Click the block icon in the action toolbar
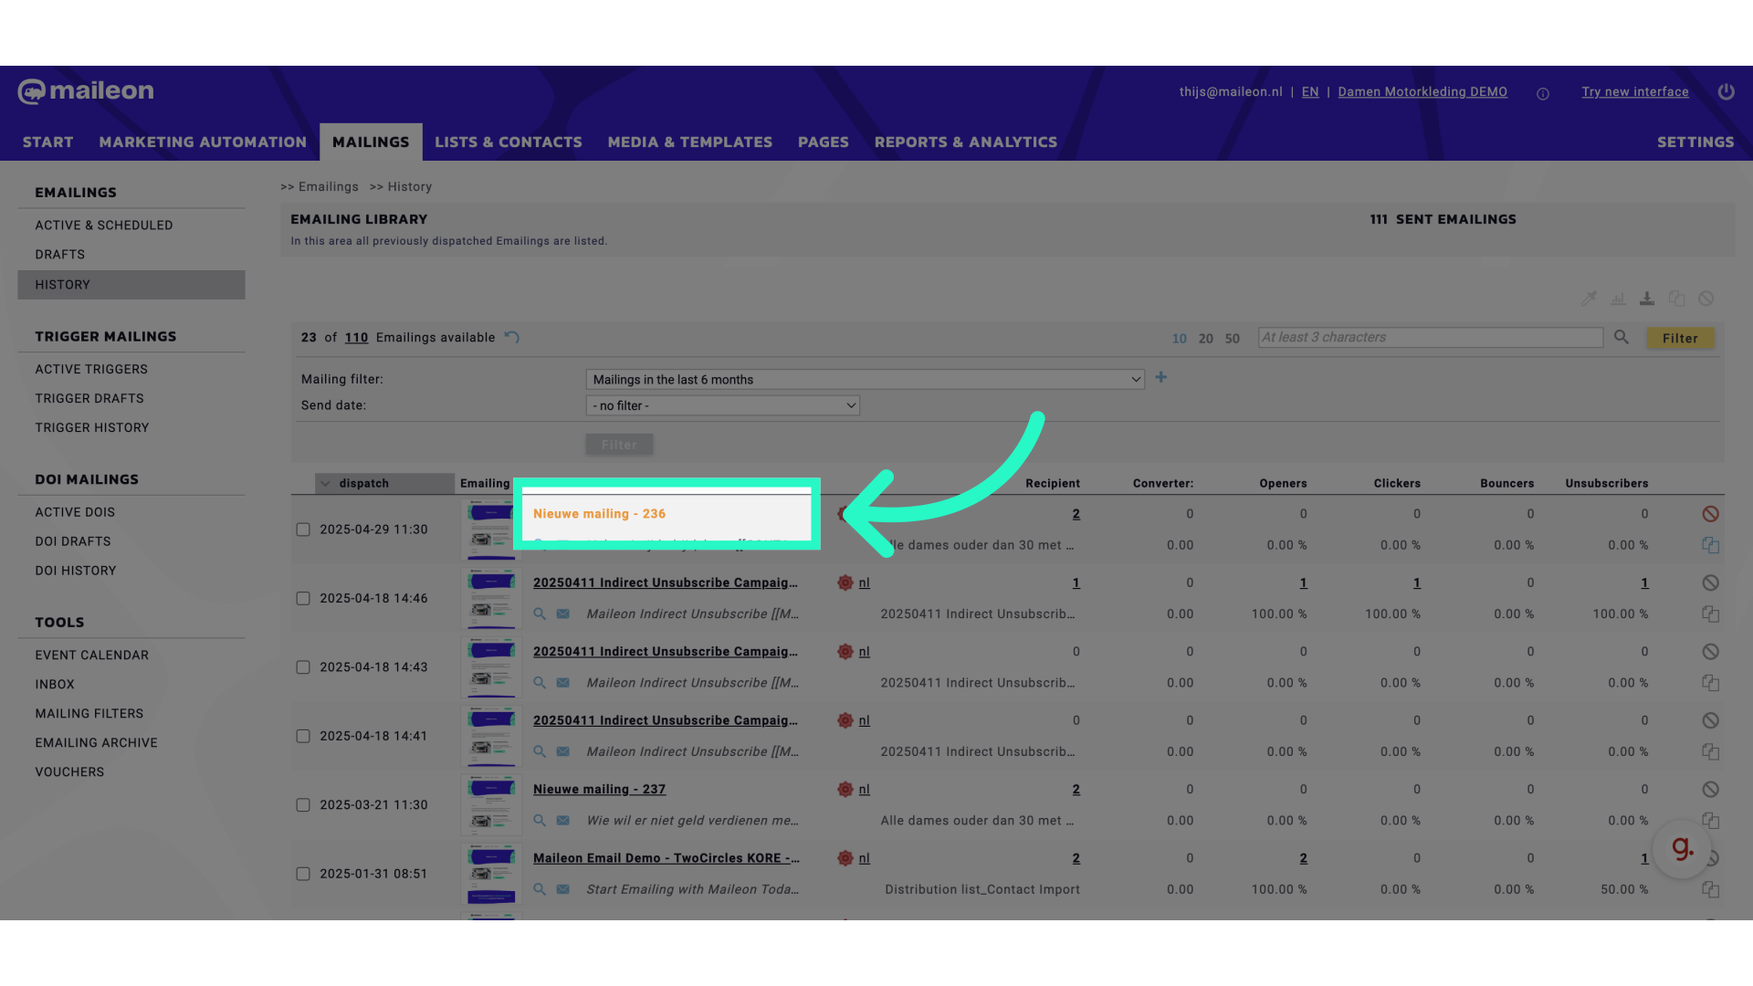 [1706, 299]
